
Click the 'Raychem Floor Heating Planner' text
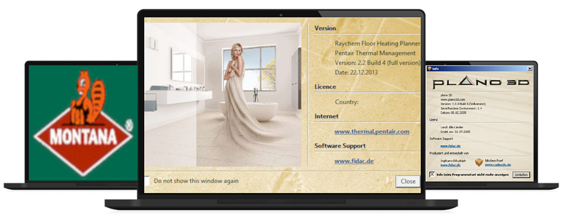[377, 44]
